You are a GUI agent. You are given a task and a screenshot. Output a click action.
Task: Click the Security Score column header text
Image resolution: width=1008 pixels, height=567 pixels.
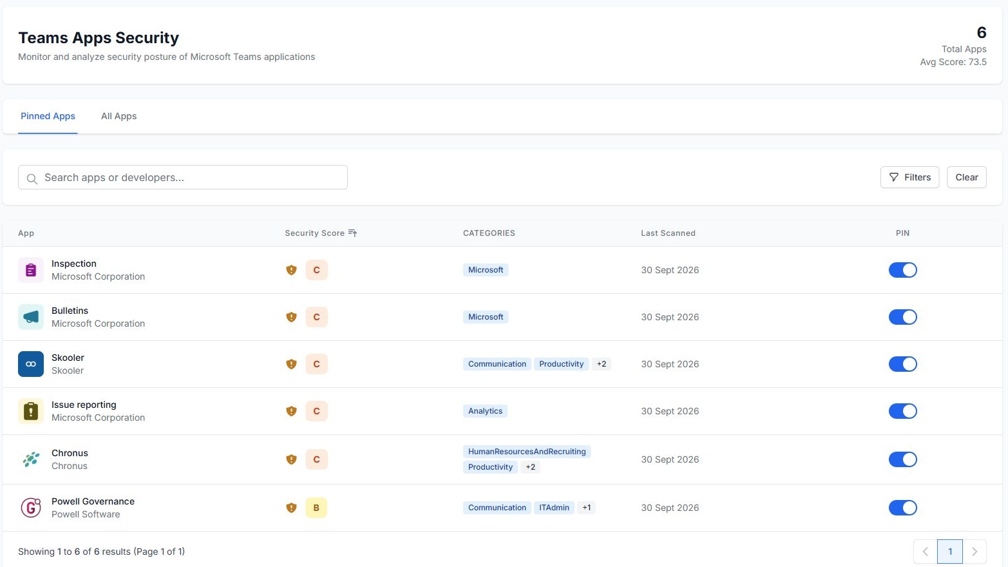(314, 233)
